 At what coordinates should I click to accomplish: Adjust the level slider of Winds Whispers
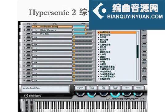85,30
